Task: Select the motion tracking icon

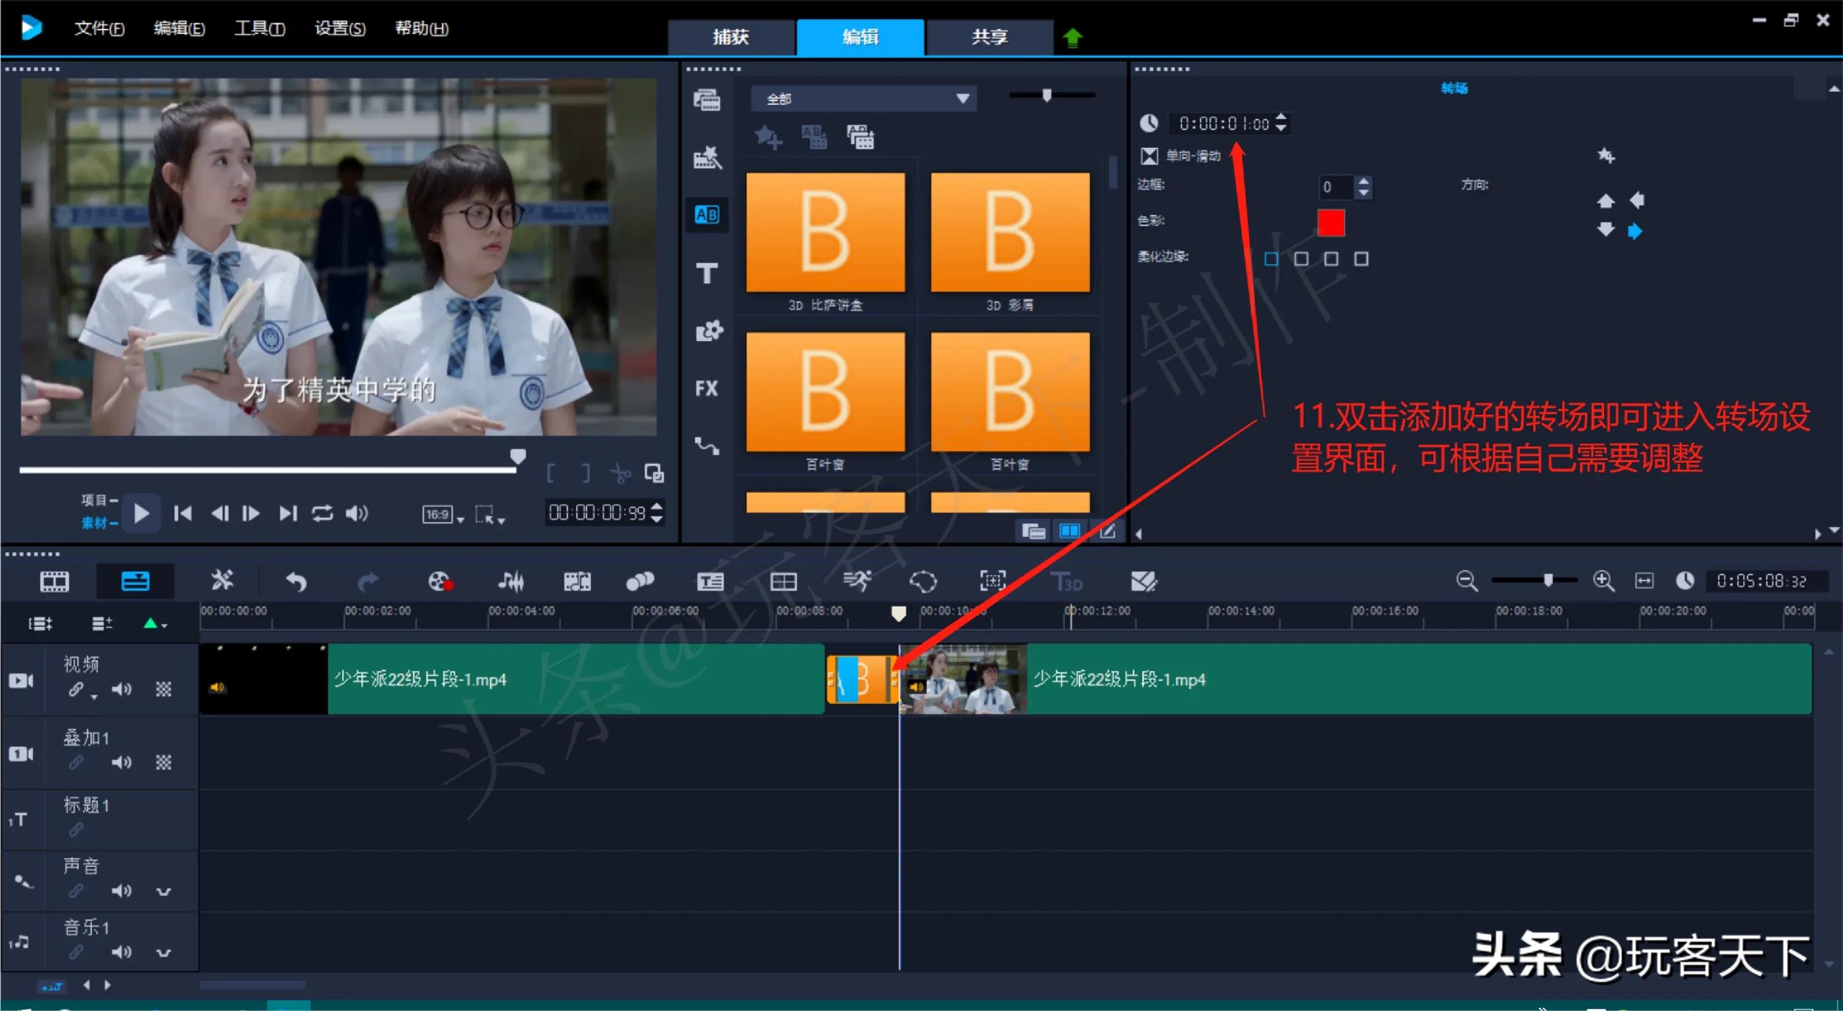Action: point(858,581)
